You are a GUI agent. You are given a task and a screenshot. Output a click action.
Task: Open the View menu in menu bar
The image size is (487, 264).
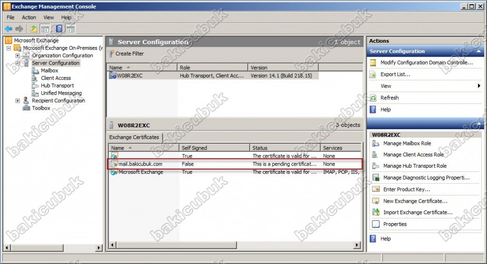[49, 18]
